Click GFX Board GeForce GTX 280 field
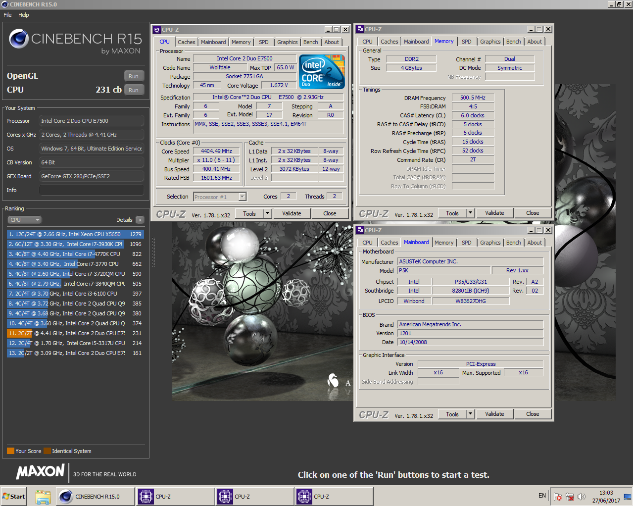This screenshot has width=633, height=506. coord(92,176)
